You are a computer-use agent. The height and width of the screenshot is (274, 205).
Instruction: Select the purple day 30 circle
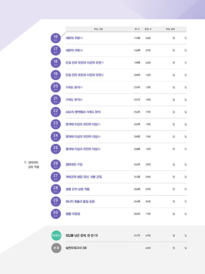point(56,214)
